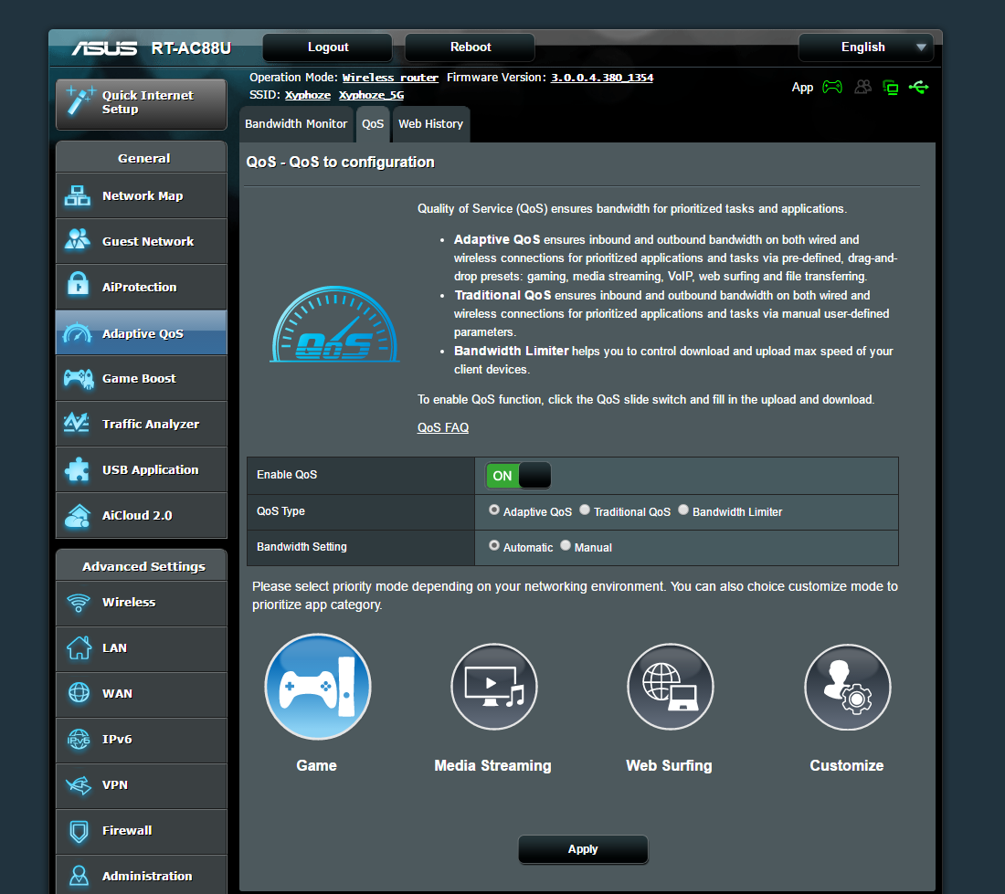Click the Xyphoze SSID link
This screenshot has height=894, width=1005.
308,95
